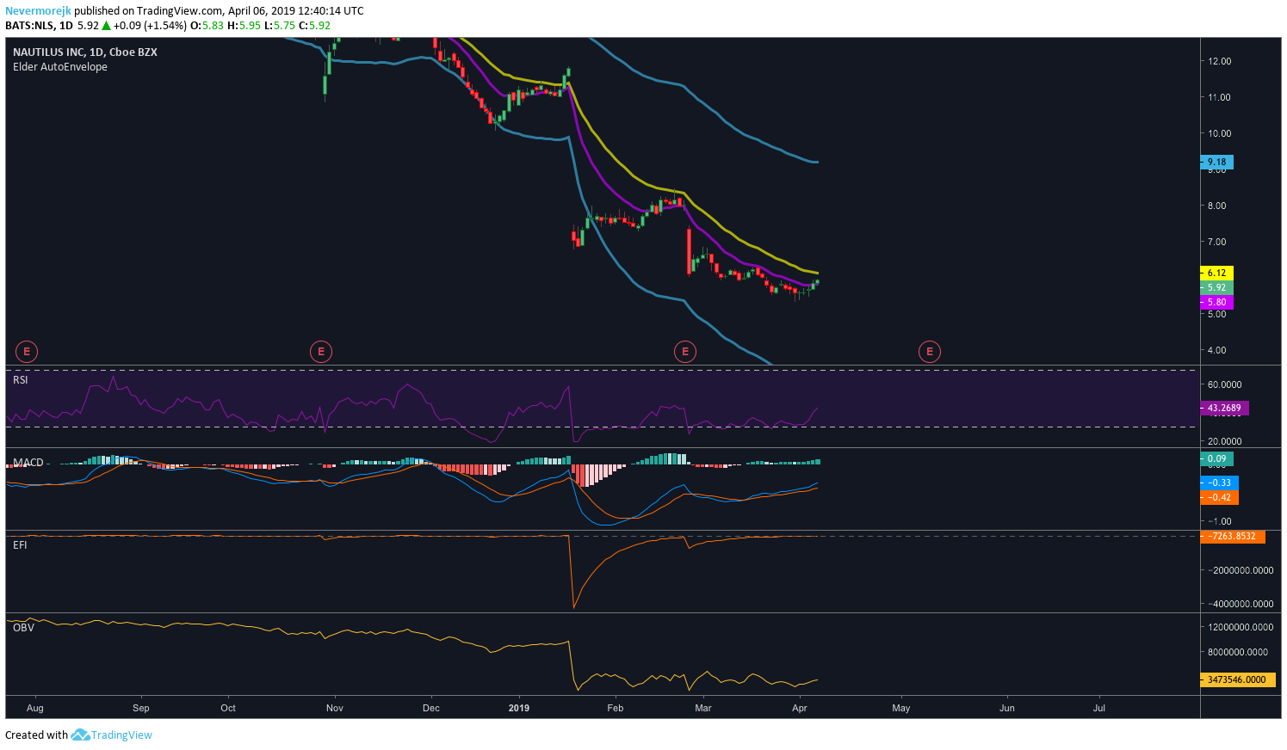Viewport: 1287px width, 750px height.
Task: Click the blue MACD value -0.33
Action: 1220,483
